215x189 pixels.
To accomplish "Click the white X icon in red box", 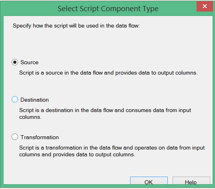I will click(205, 6).
